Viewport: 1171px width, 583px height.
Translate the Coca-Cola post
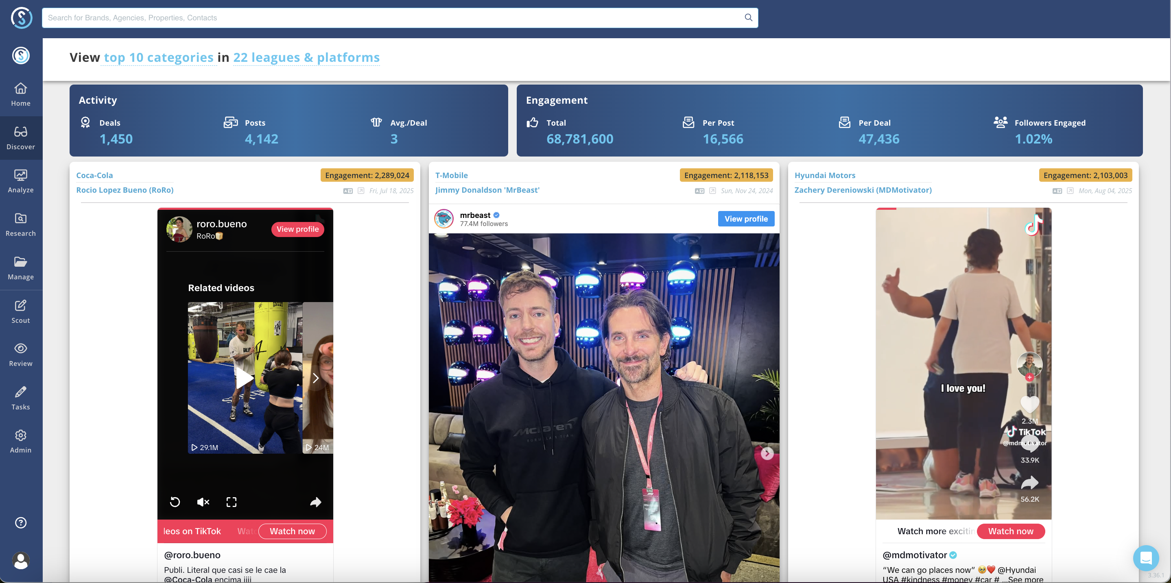(x=348, y=191)
